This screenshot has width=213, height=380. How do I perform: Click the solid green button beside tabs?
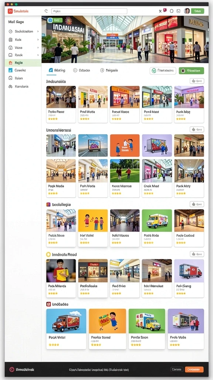pyautogui.click(x=191, y=71)
